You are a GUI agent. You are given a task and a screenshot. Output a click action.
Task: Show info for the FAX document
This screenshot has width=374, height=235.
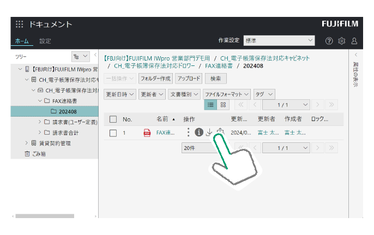(198, 132)
